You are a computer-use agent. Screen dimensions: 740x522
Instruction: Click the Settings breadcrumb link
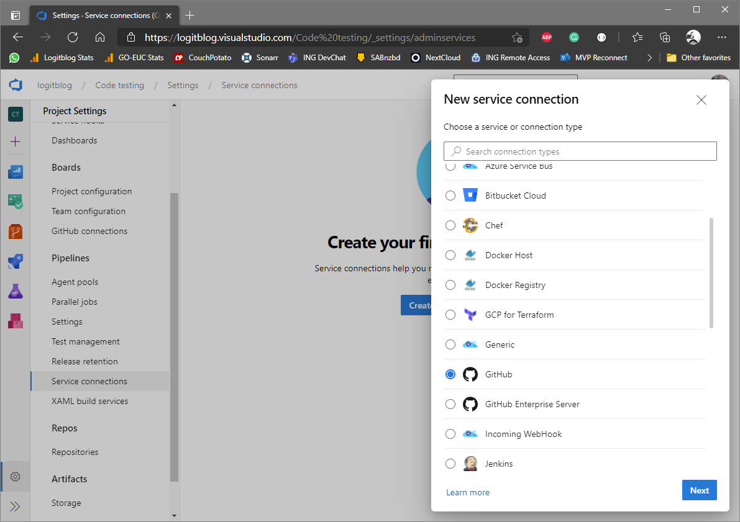click(183, 85)
